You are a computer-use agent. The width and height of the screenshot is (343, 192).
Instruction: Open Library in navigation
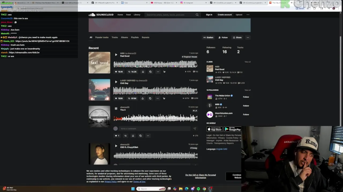(x=137, y=15)
